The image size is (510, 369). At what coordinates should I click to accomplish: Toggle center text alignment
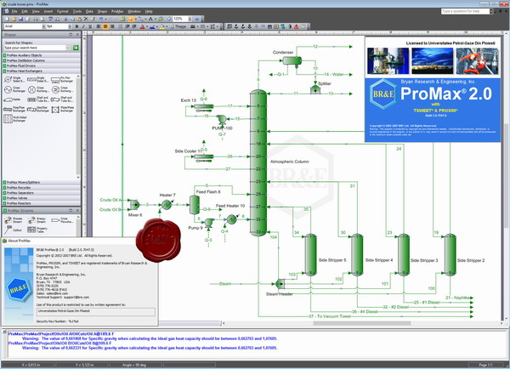click(105, 26)
